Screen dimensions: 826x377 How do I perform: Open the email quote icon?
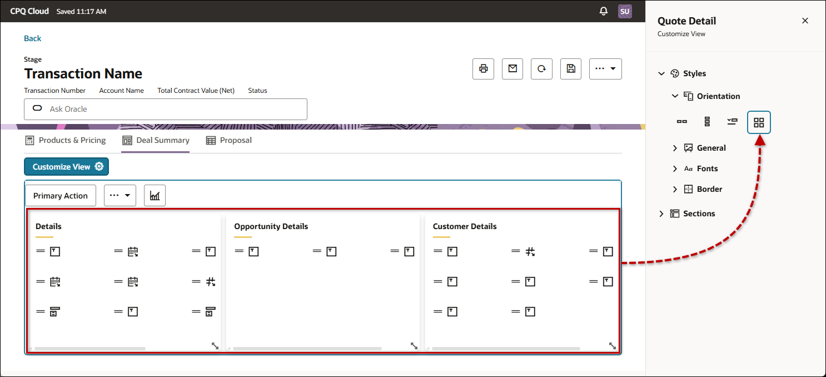coord(512,68)
